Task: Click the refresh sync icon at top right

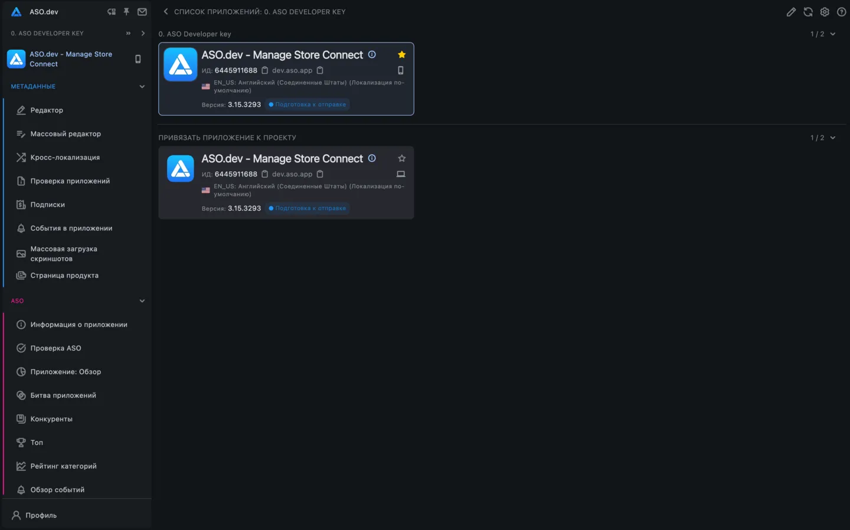Action: pos(808,12)
